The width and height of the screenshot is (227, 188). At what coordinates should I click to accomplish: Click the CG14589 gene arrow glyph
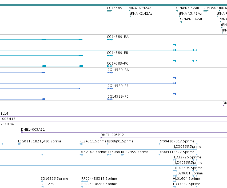(x=110, y=11)
